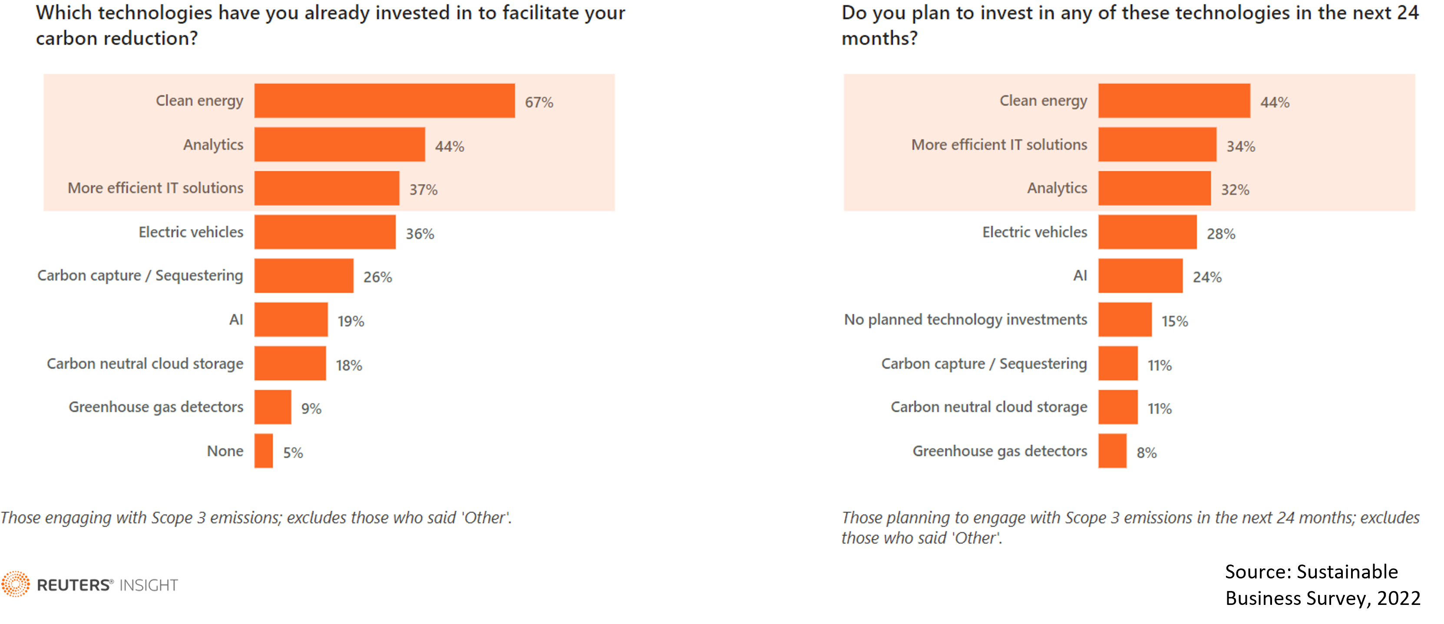1444x624 pixels.
Task: Click the AI bar showing 19%
Action: point(291,319)
